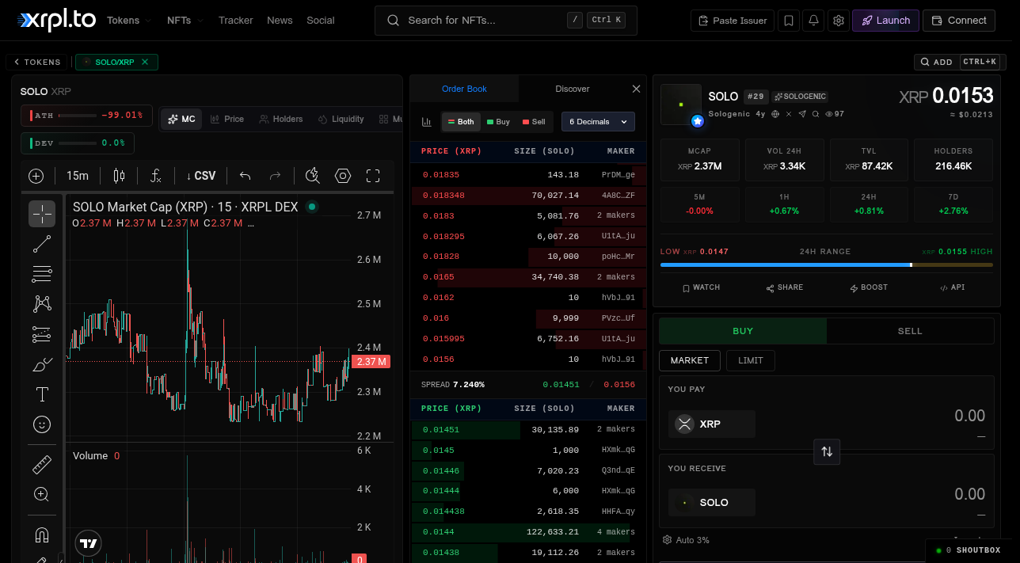Open the header settings gear
The width and height of the screenshot is (1020, 563).
(x=839, y=21)
